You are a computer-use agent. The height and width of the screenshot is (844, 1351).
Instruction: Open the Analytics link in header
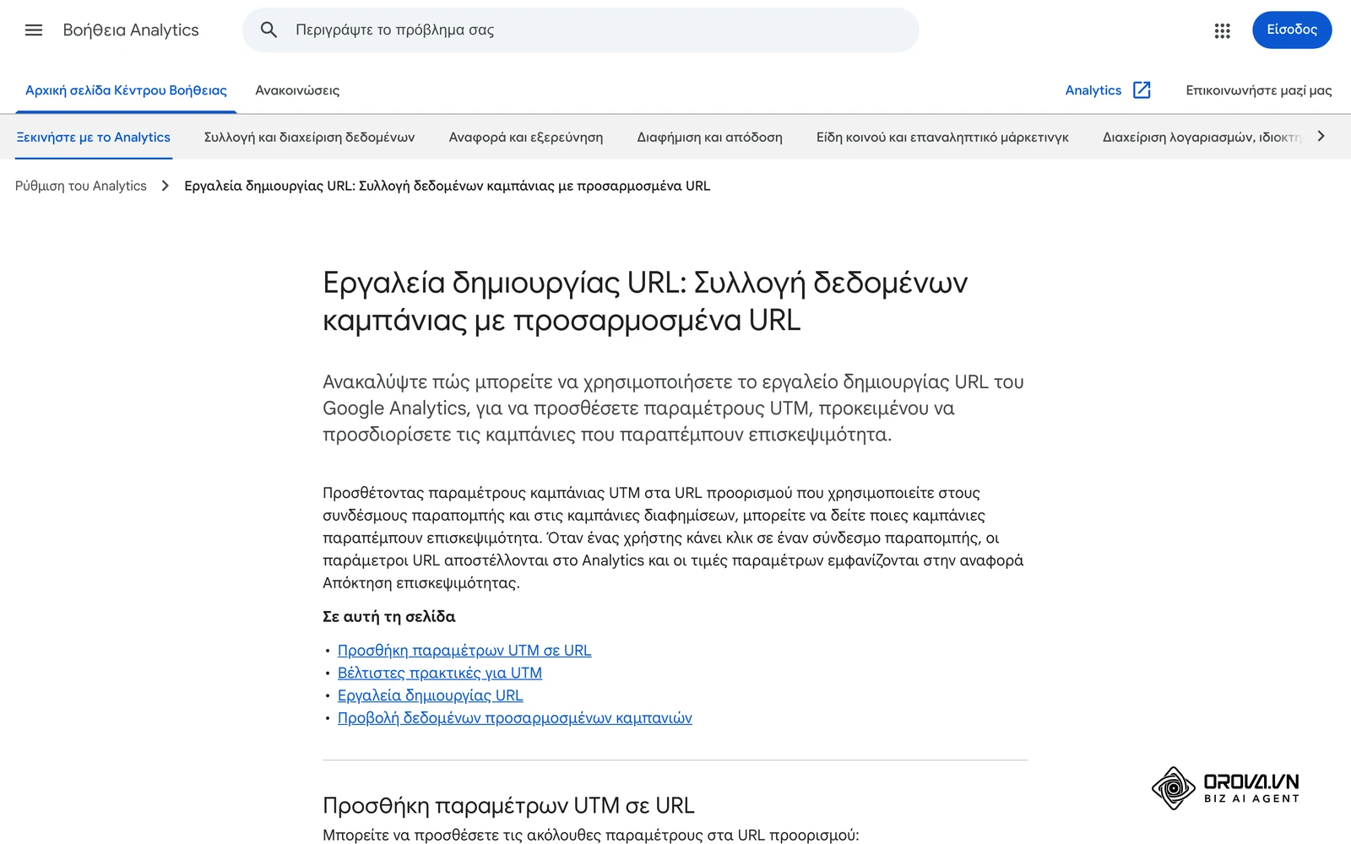1093,90
